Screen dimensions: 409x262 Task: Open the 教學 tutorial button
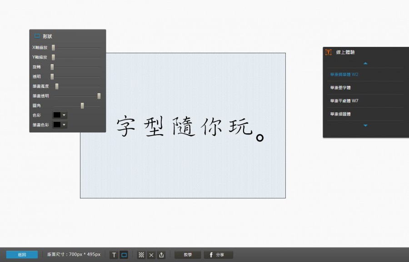pos(188,255)
